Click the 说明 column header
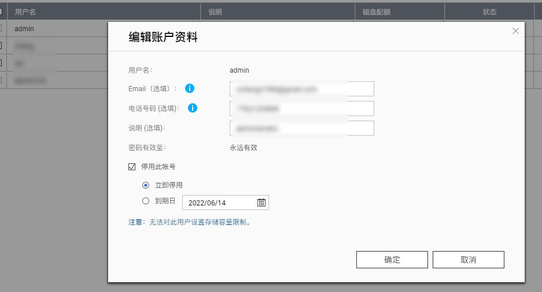Image resolution: width=542 pixels, height=292 pixels. pos(215,12)
